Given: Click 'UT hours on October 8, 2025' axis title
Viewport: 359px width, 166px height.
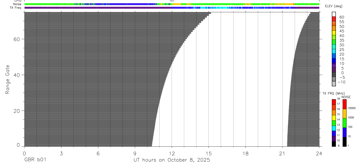Looking at the screenshot, I should click(x=172, y=160).
